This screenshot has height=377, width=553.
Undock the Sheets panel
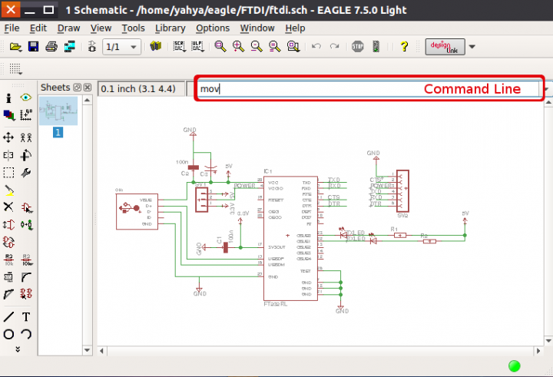click(x=77, y=88)
